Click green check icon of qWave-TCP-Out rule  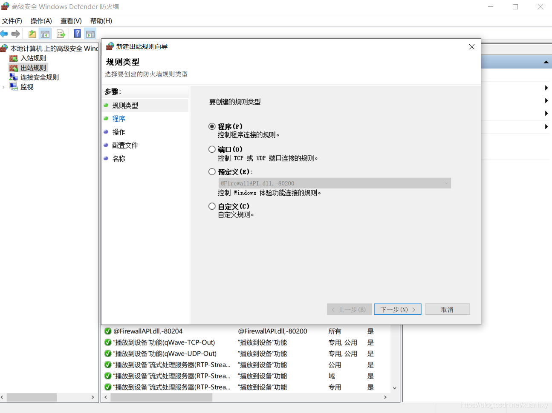pyautogui.click(x=108, y=342)
